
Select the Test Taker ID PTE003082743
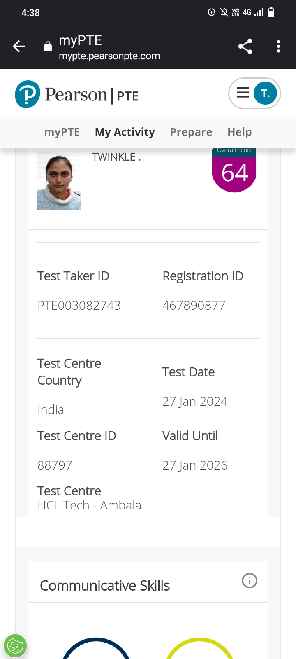79,306
